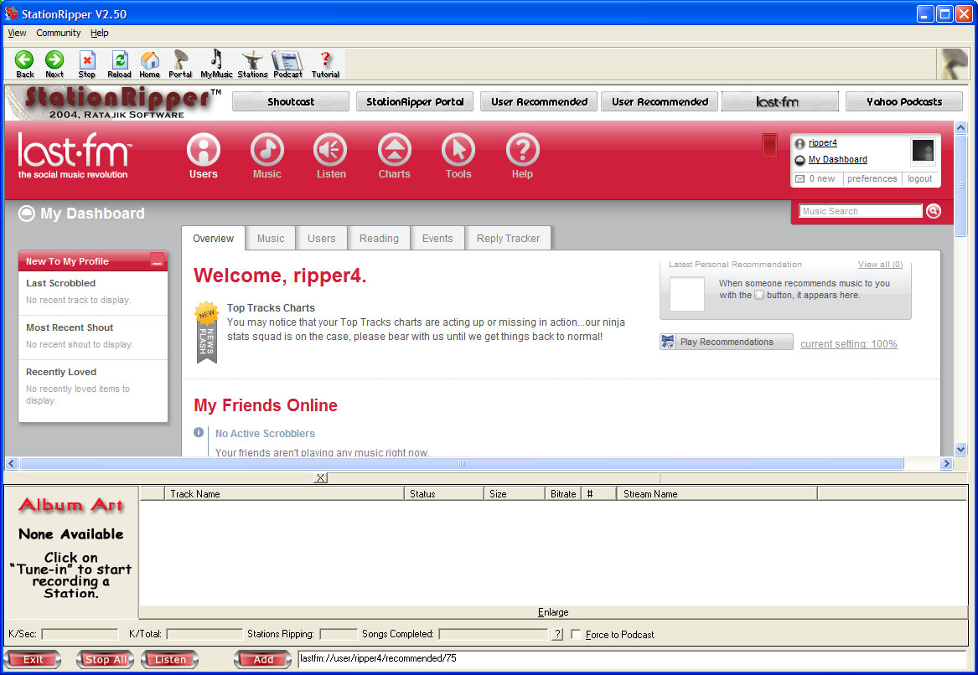Open the Help menu in the menu bar

coord(99,33)
